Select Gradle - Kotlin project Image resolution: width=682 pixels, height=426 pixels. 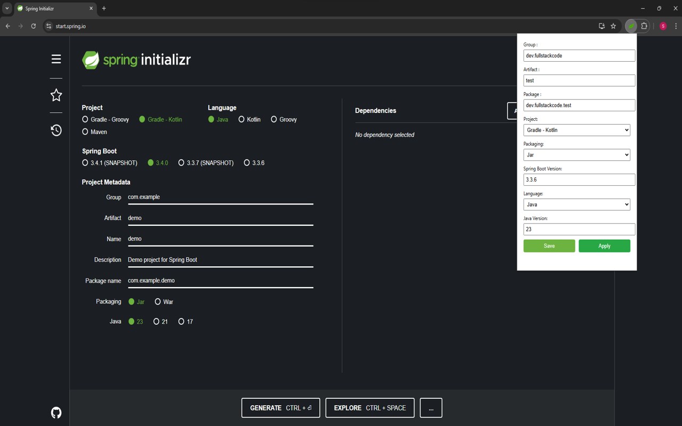pos(160,119)
